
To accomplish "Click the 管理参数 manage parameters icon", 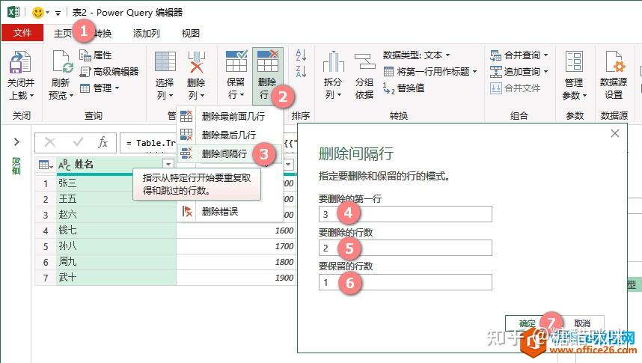I will [574, 61].
